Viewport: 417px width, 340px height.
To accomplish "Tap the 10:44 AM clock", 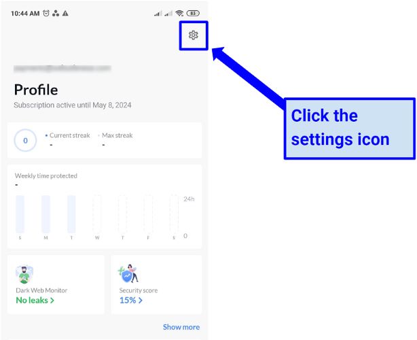I will click(25, 14).
